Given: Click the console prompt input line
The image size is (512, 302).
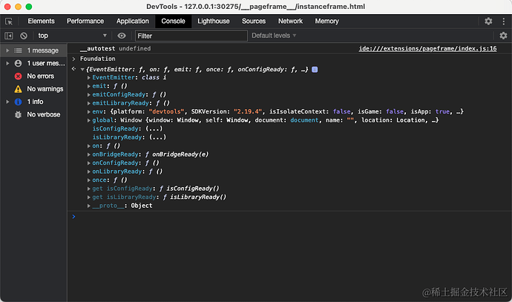Looking at the screenshot, I should [x=289, y=217].
